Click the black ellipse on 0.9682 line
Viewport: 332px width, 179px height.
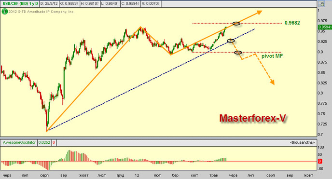pyautogui.click(x=236, y=24)
